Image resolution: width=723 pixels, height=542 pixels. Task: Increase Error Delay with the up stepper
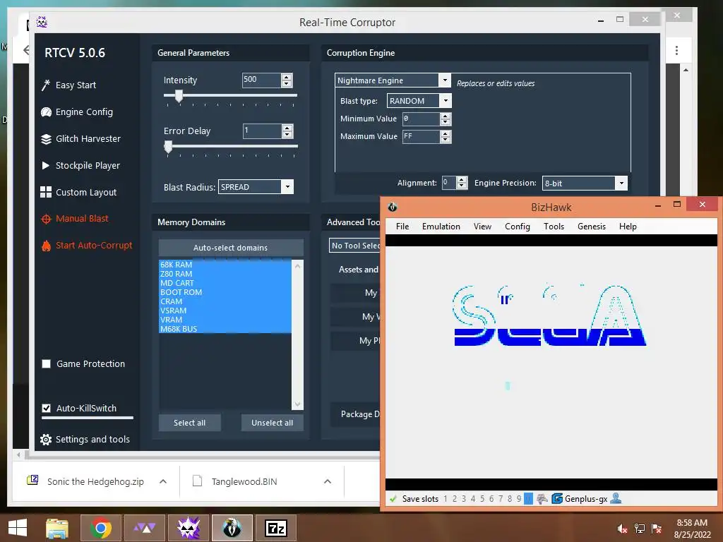pos(287,128)
